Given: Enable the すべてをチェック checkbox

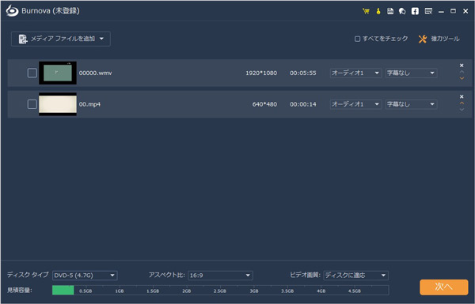Looking at the screenshot, I should pyautogui.click(x=358, y=39).
